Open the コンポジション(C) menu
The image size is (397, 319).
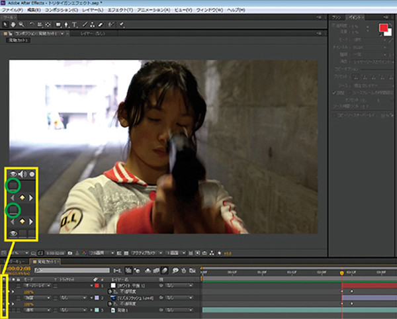62,10
